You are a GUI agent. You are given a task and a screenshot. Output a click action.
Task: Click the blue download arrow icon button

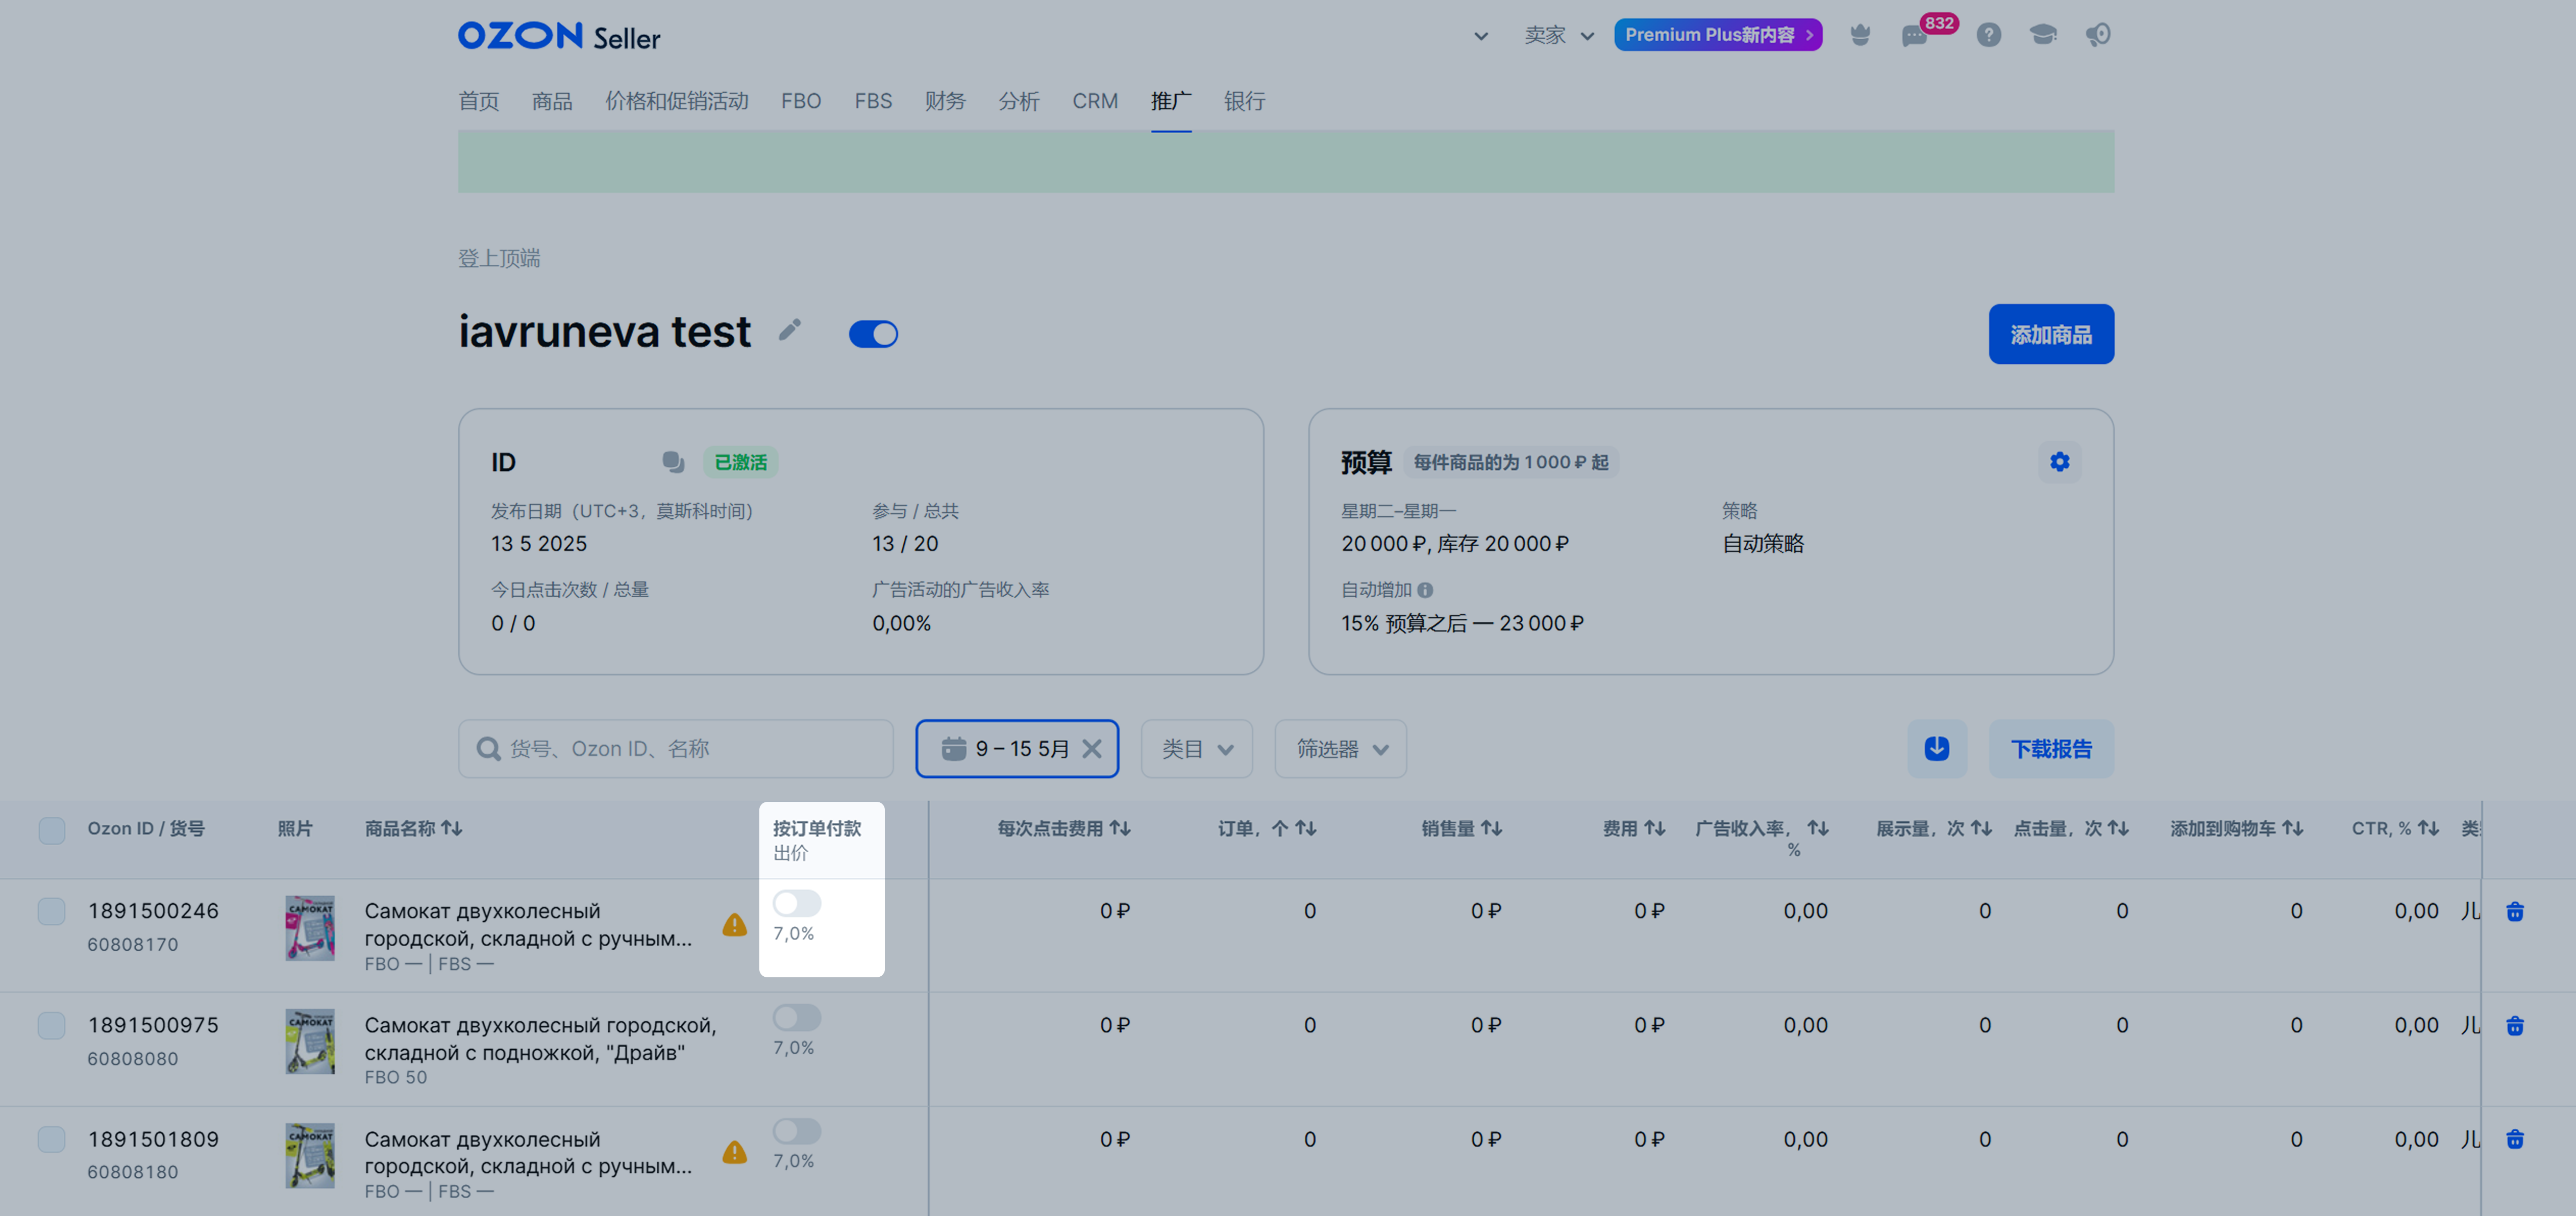pyautogui.click(x=1936, y=748)
